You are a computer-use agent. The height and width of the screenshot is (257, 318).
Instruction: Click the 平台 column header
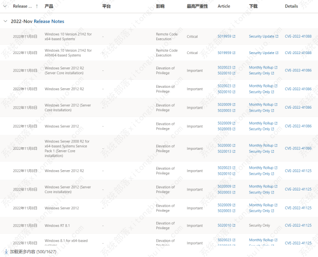point(106,6)
